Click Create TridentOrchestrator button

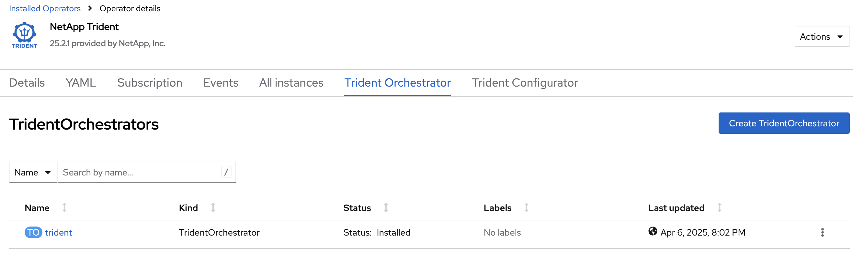(784, 123)
